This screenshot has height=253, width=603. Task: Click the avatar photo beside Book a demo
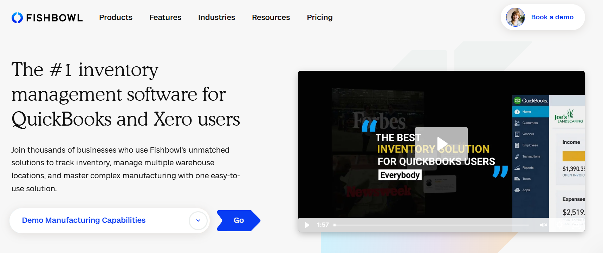point(515,17)
